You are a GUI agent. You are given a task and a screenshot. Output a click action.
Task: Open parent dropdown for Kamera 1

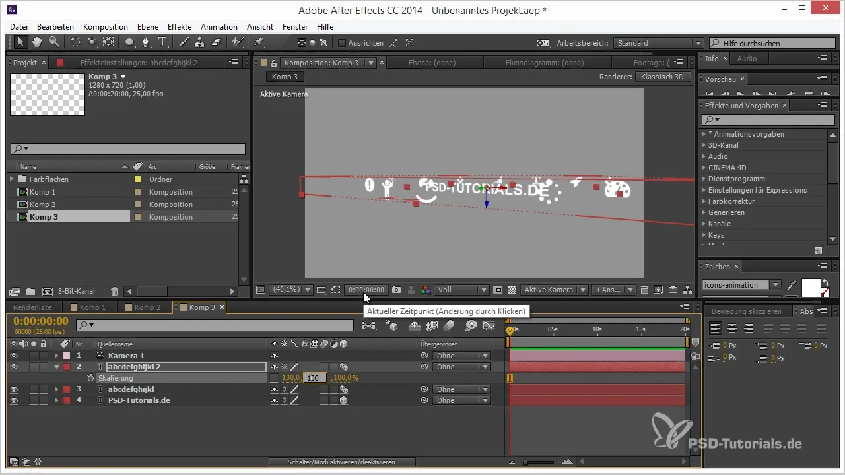(x=461, y=356)
